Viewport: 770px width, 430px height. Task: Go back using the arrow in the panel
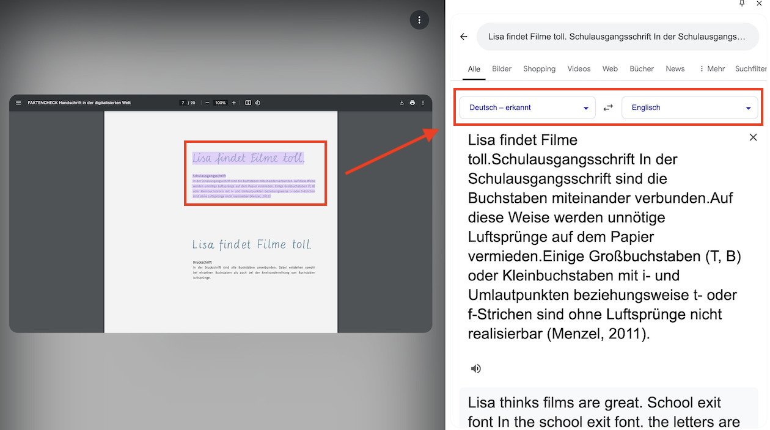point(463,37)
